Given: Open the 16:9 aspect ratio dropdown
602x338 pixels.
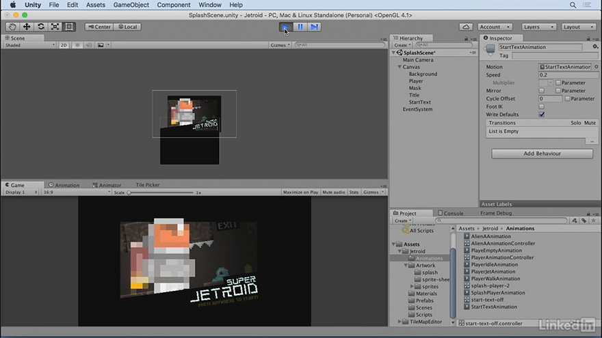Looking at the screenshot, I should tap(77, 193).
